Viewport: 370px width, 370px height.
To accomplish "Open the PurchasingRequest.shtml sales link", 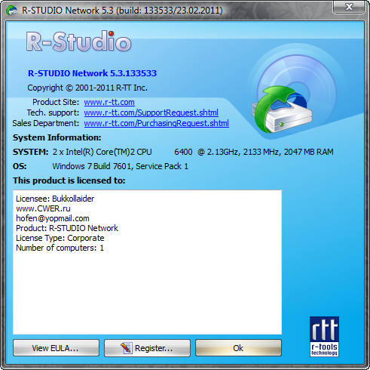I will tap(157, 123).
